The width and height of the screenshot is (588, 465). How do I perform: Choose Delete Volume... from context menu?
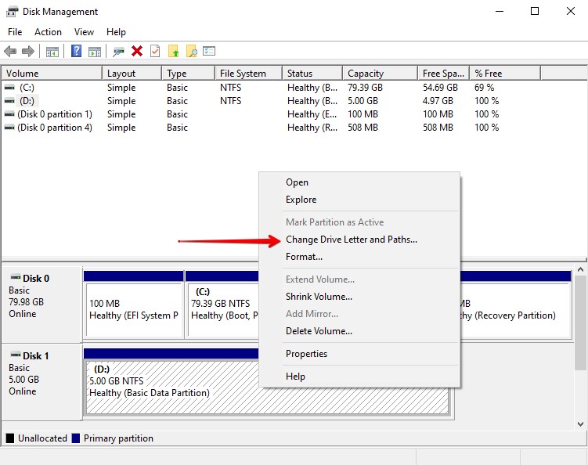pos(359,331)
